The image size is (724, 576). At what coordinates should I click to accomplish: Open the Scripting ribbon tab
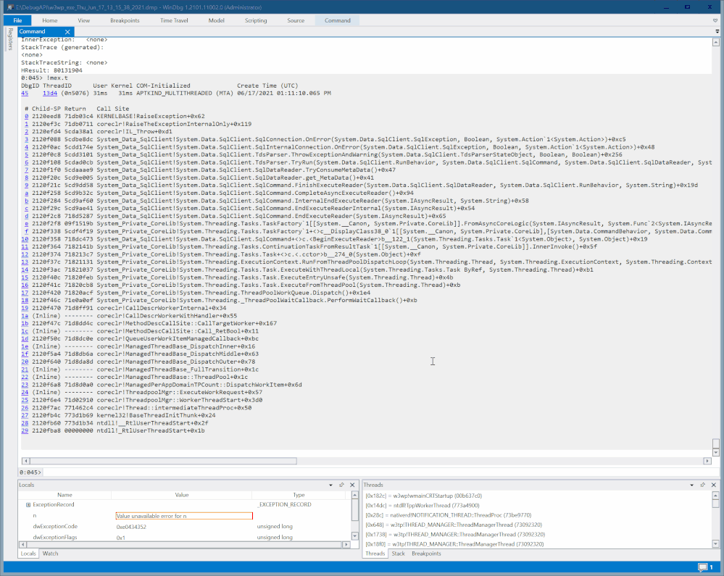(x=256, y=20)
